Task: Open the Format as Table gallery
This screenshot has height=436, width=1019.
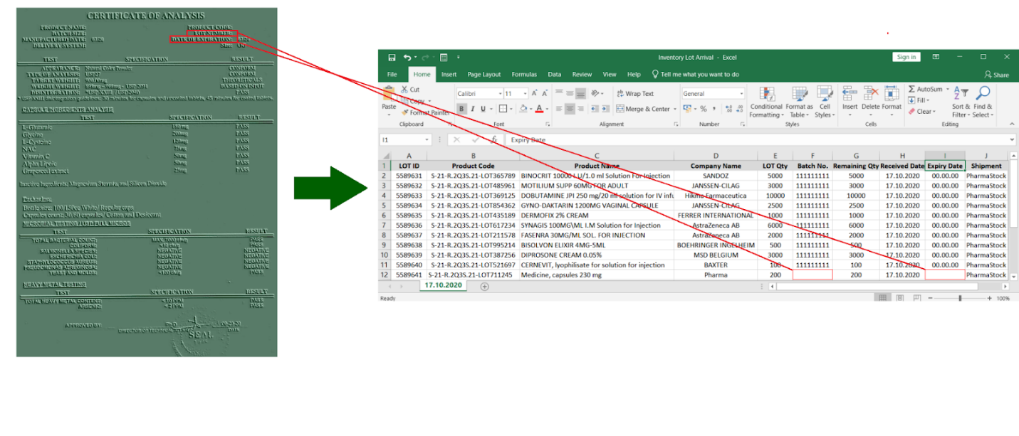Action: point(799,102)
